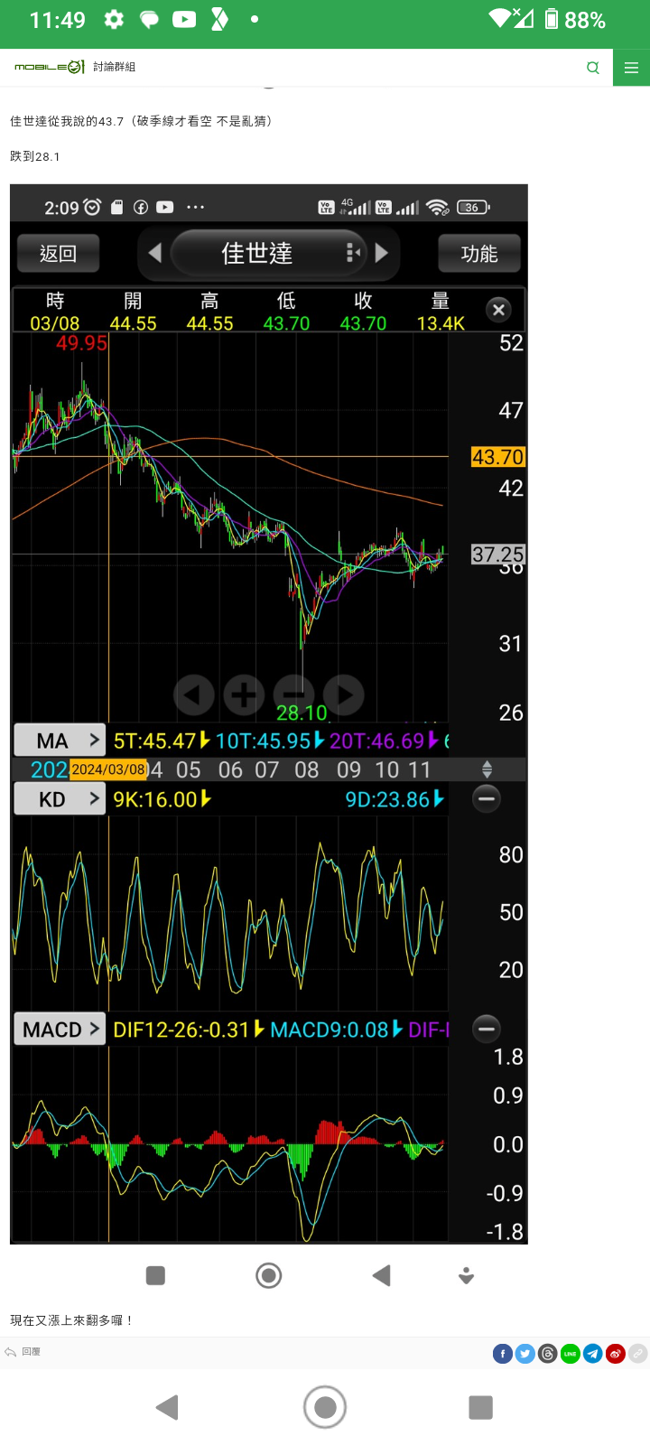Tap the 88% battery indicator

coord(575,19)
